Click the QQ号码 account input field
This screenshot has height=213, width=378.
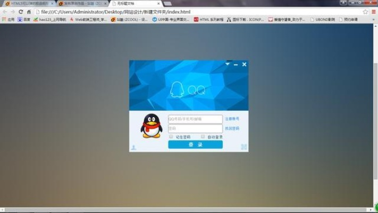pos(195,119)
